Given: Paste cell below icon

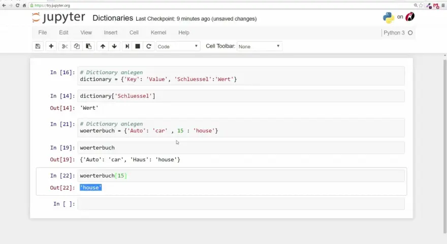Looking at the screenshot, I should 88,46.
